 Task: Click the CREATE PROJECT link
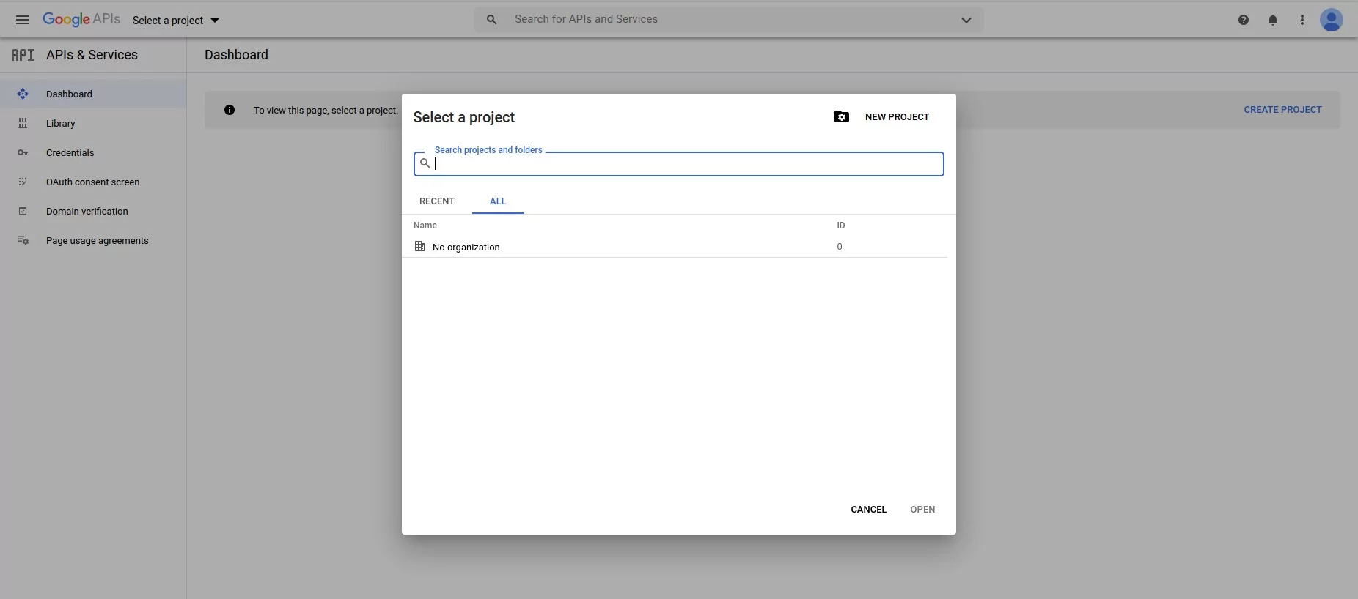pyautogui.click(x=1282, y=110)
